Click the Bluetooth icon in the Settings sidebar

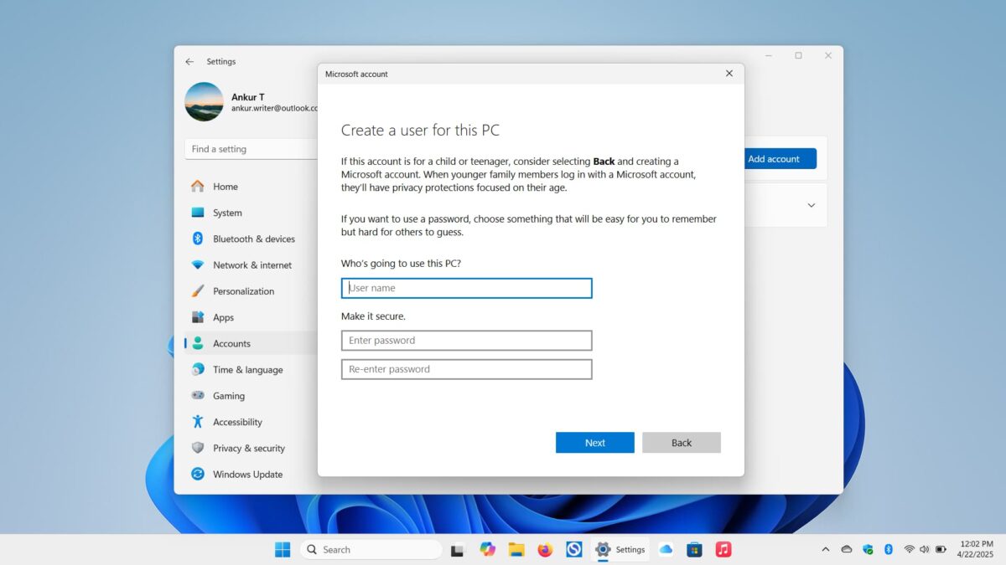click(198, 239)
